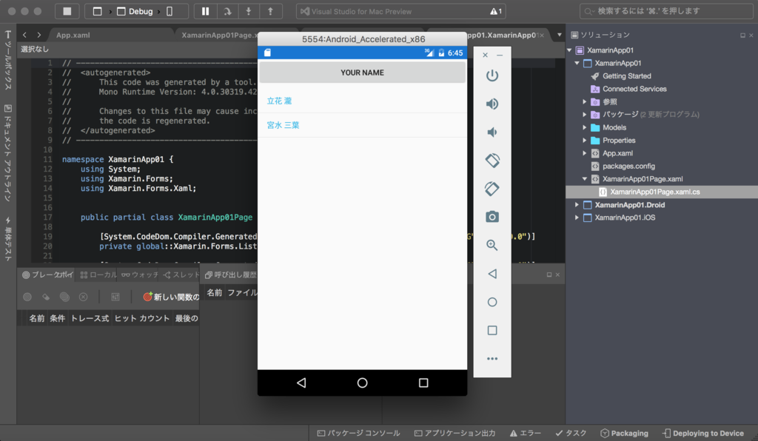Viewport: 758px width, 441px height.
Task: Tap the YOUR NAME button
Action: point(362,73)
